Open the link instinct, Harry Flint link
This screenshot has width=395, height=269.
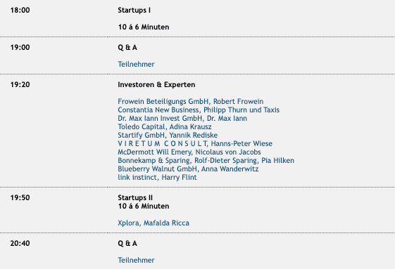pos(157,178)
